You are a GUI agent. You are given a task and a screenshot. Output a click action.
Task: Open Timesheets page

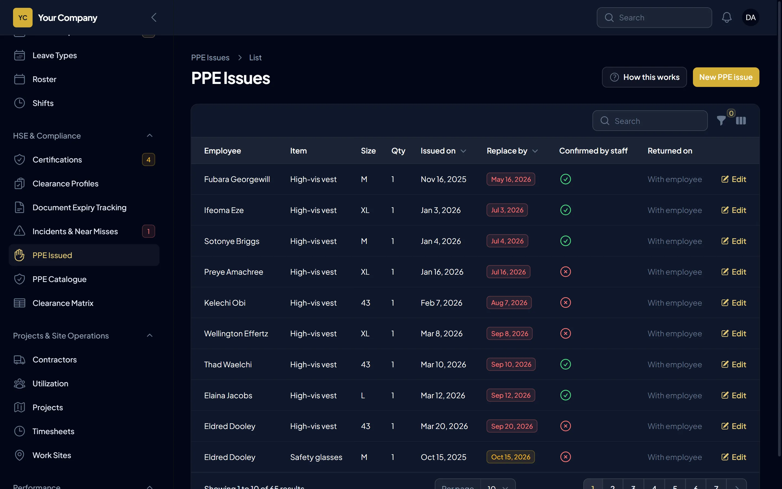click(84, 431)
